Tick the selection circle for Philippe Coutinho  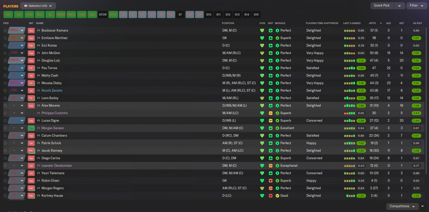5,113
